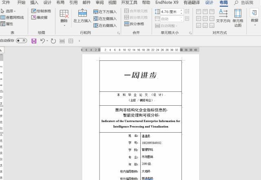Switch to table tools 设计 tab

coord(209,2)
